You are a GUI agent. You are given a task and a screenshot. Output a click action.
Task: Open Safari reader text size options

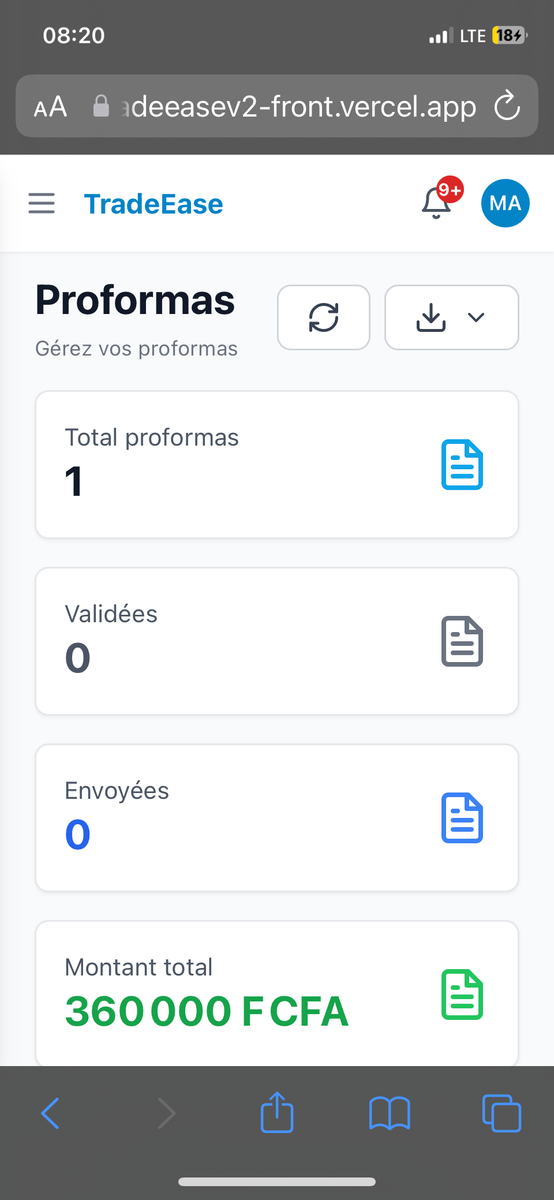(51, 107)
